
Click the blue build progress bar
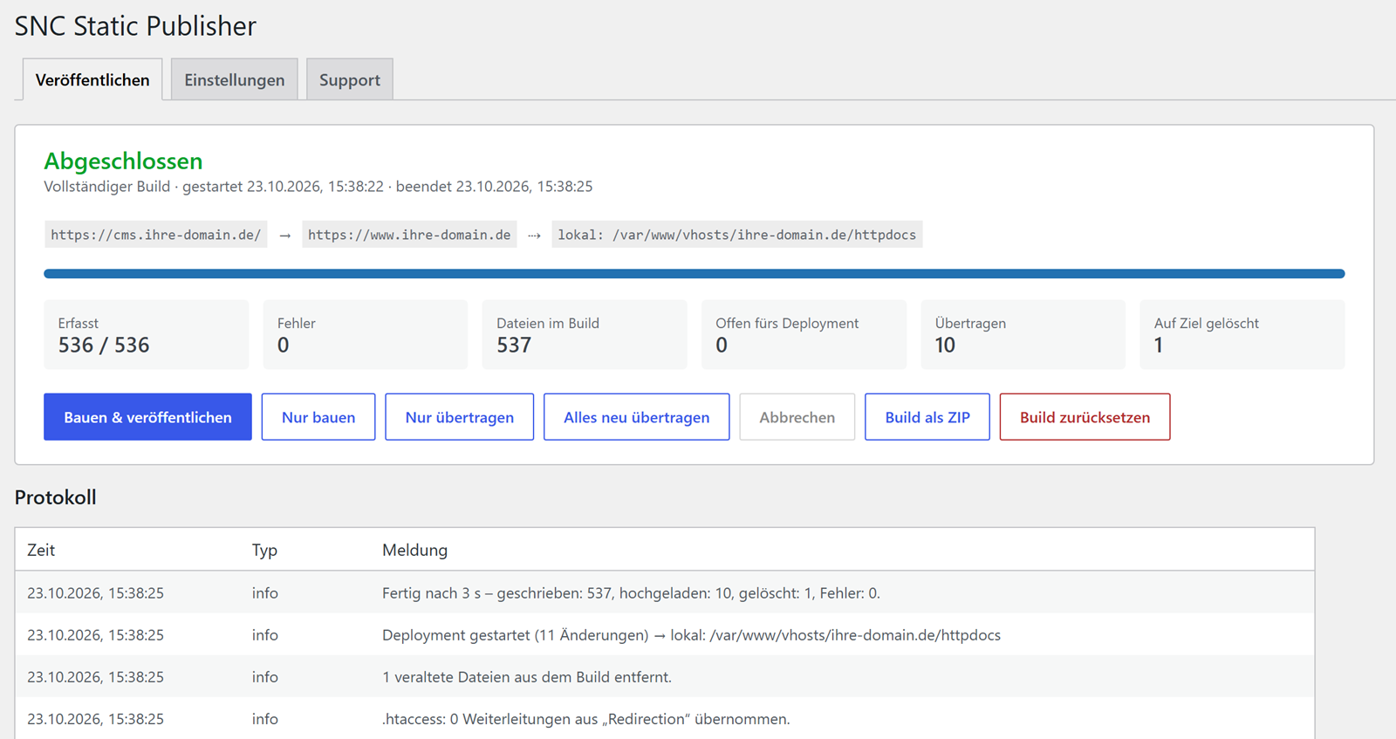[695, 274]
